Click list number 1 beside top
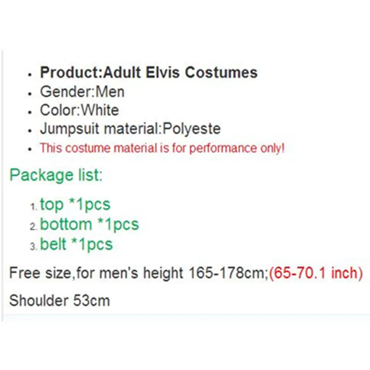The width and height of the screenshot is (370, 370). [x=33, y=207]
